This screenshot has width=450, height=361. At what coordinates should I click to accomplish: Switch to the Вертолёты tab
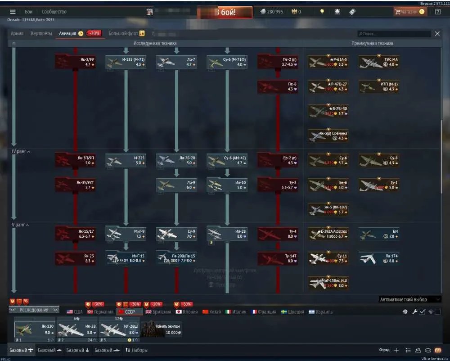pos(41,34)
